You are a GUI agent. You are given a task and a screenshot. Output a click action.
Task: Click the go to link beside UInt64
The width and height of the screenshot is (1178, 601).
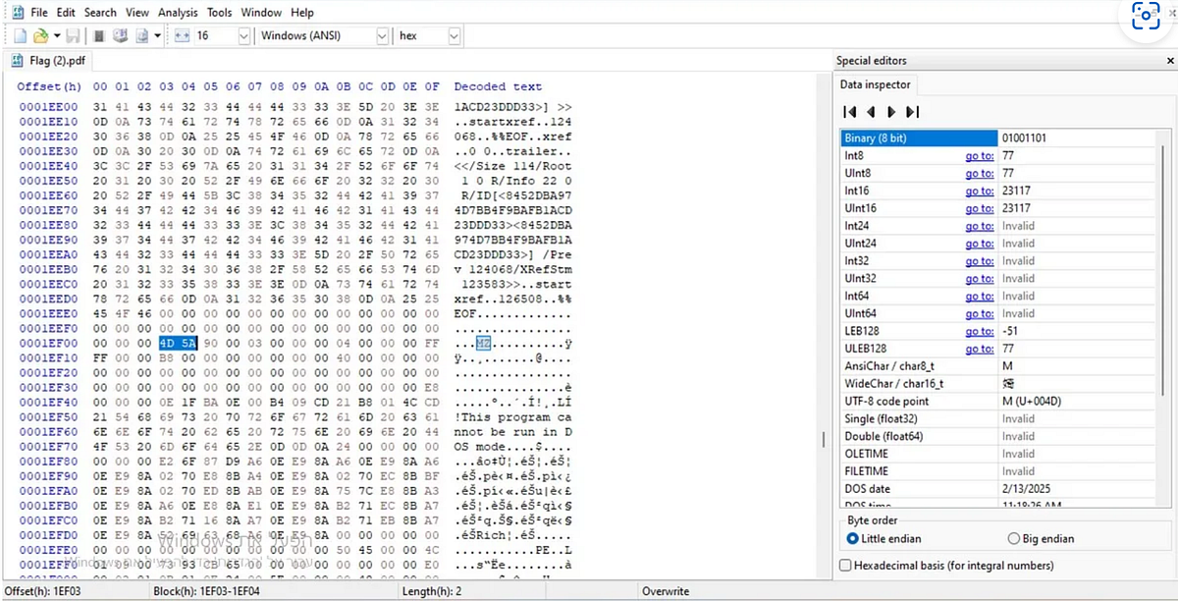(x=979, y=313)
